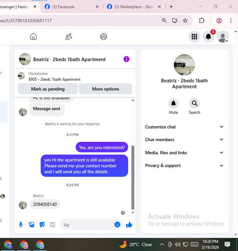Attach a photo with the image icon
Viewport: 238px width, 251px height.
(x=32, y=224)
